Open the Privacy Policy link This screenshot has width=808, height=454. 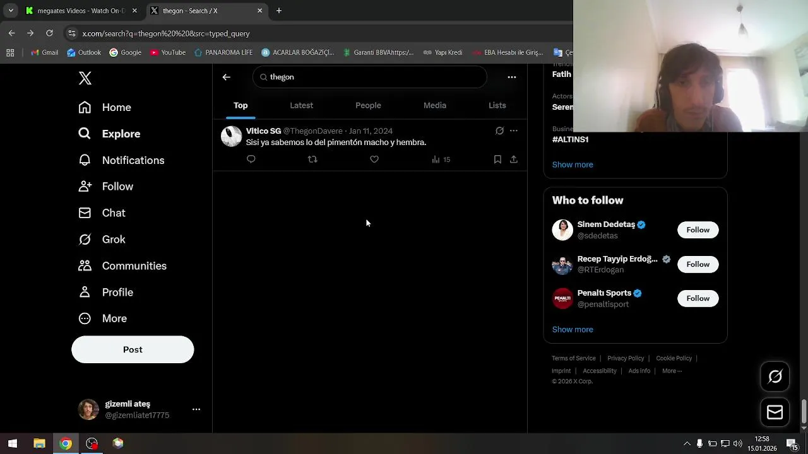pyautogui.click(x=626, y=358)
